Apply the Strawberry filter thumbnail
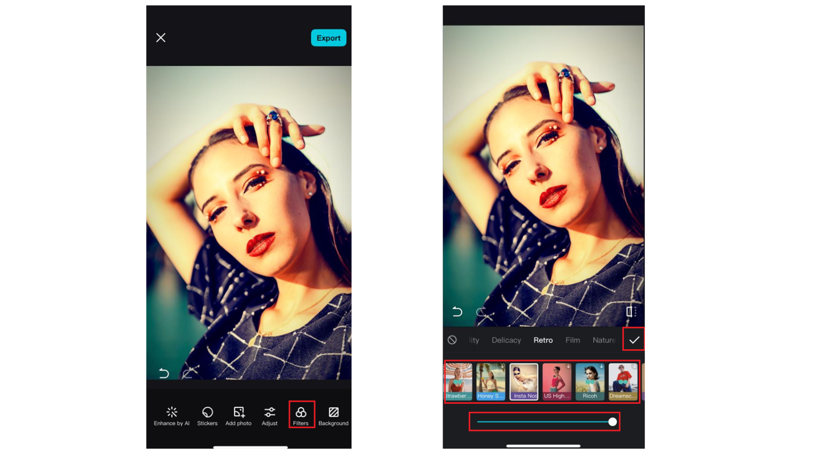This screenshot has height=454, width=817. (459, 381)
